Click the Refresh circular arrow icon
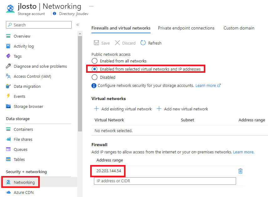 [143, 43]
